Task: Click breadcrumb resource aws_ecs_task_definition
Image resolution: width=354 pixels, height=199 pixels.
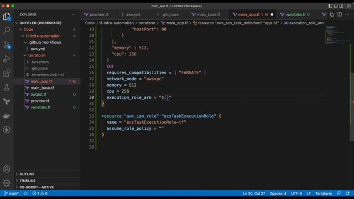Action: click(x=236, y=23)
